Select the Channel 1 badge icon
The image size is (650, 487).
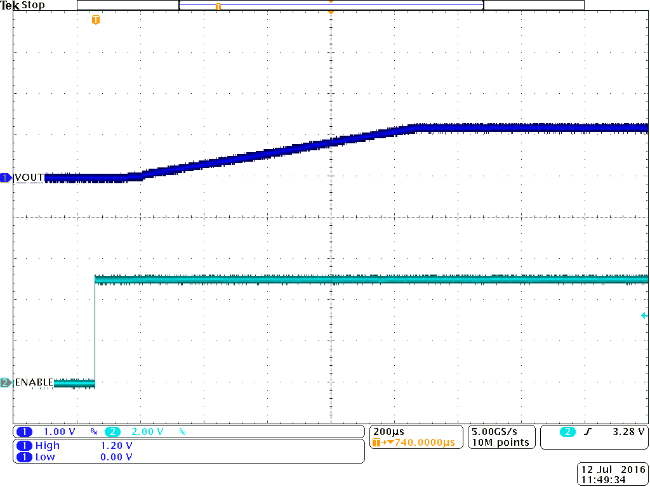pyautogui.click(x=5, y=178)
